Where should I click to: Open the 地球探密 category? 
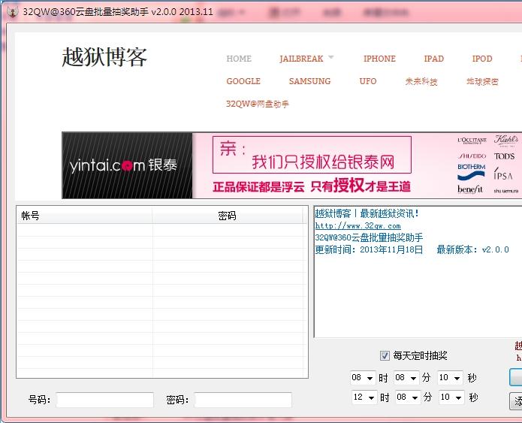point(482,81)
